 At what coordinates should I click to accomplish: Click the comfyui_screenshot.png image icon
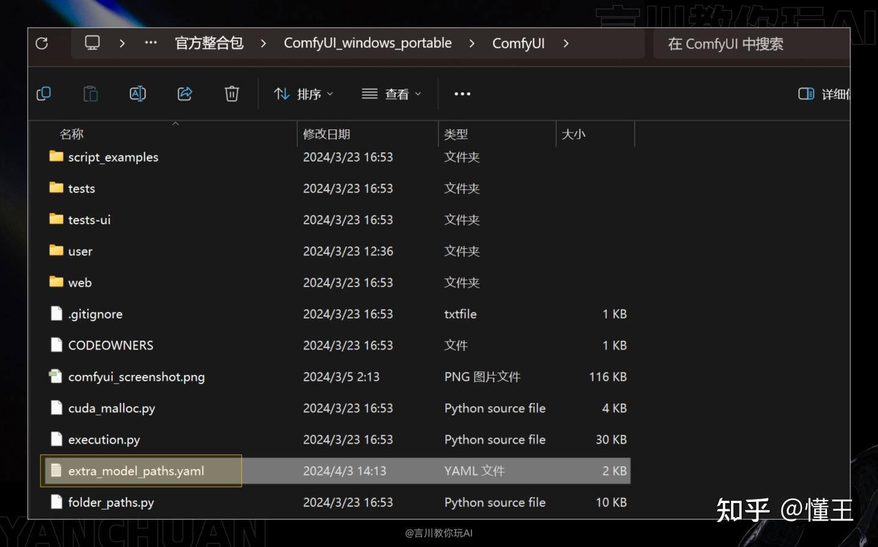click(x=55, y=376)
